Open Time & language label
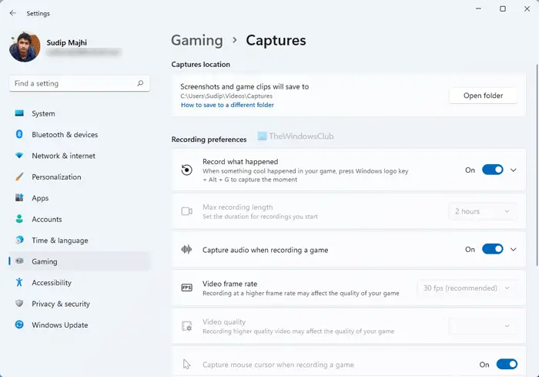Image resolution: width=539 pixels, height=377 pixels. point(60,241)
